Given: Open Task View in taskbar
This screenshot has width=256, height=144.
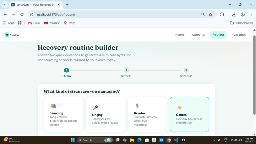Looking at the screenshot, I should 118,140.
